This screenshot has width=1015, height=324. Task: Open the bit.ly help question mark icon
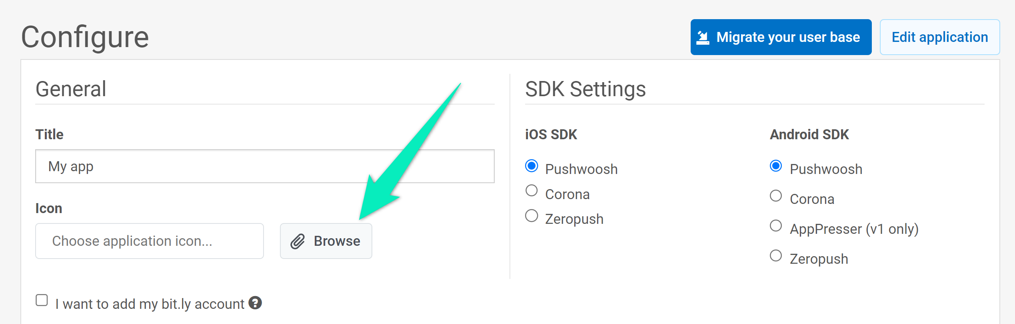(255, 303)
